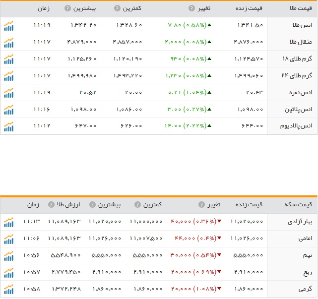The width and height of the screenshot is (318, 299).
Task: Open the گرمی coin label
Action: click(305, 289)
